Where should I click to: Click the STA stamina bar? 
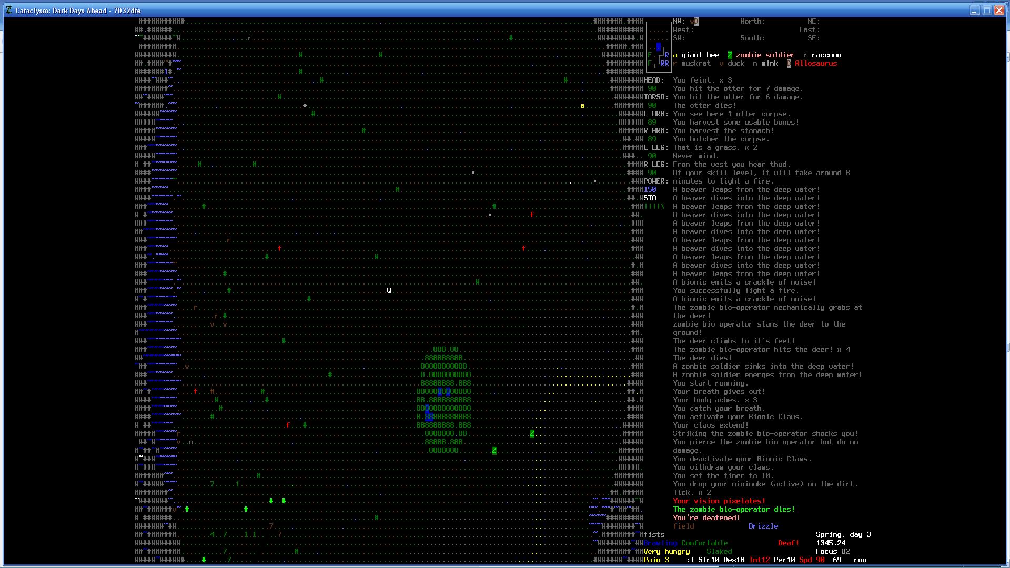pyautogui.click(x=654, y=206)
